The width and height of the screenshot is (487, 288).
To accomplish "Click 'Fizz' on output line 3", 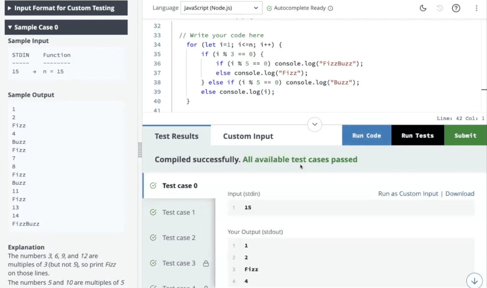I will pyautogui.click(x=251, y=269).
